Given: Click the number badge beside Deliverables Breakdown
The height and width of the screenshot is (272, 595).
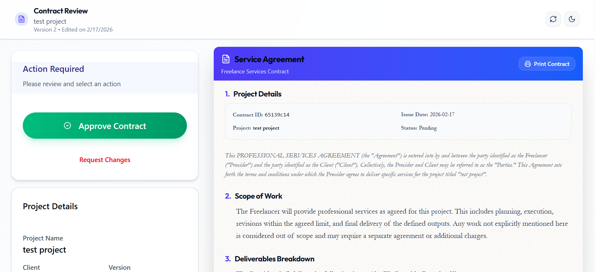Looking at the screenshot, I should coord(227,259).
